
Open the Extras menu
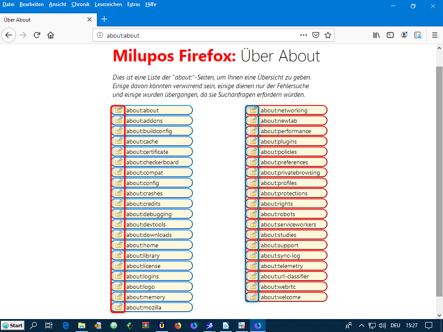134,4
